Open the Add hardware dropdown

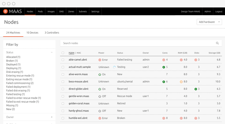coord(209,22)
